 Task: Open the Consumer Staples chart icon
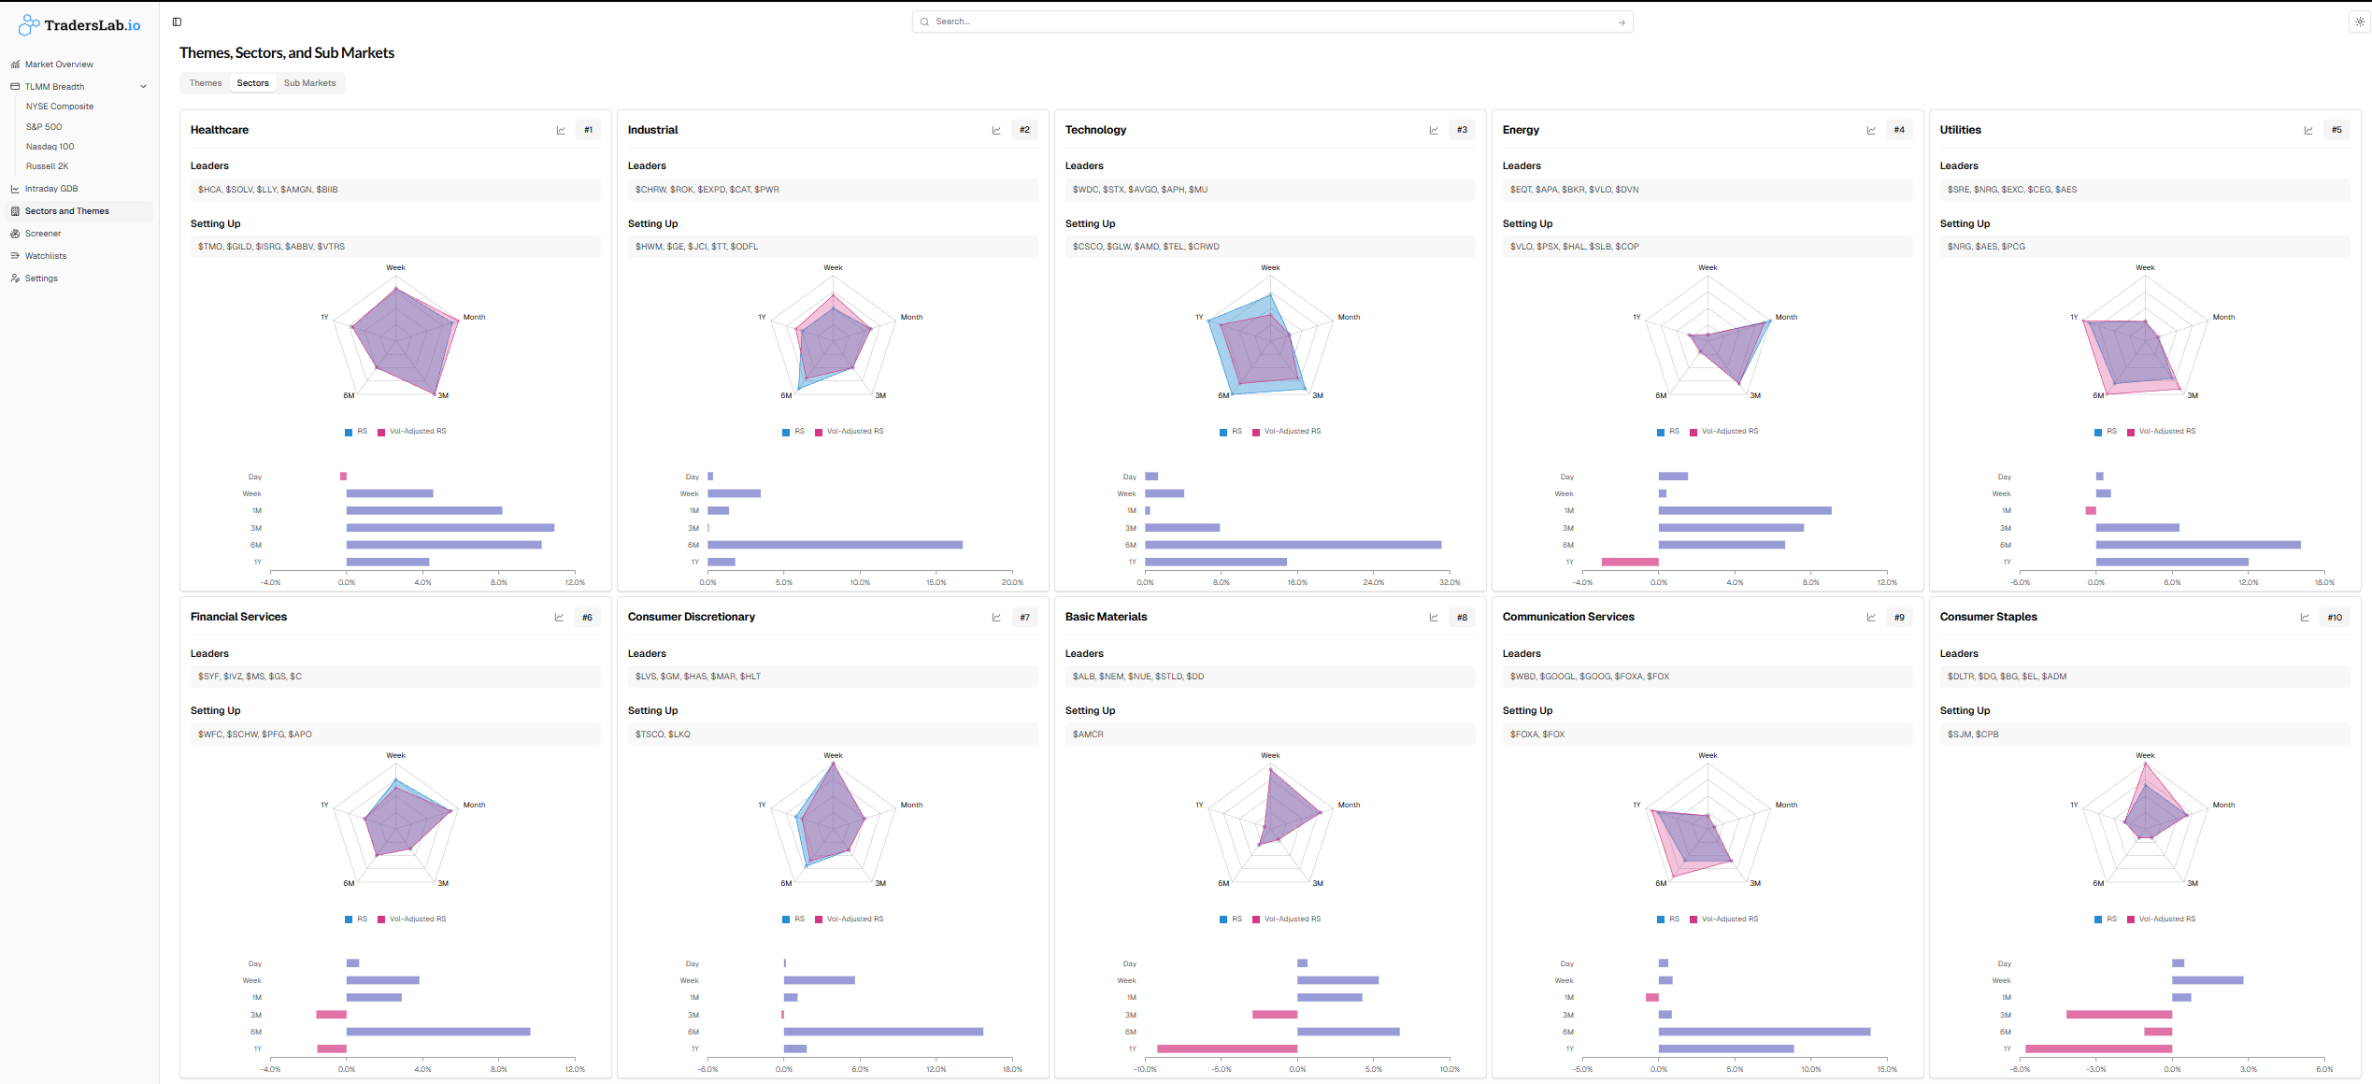click(x=2305, y=617)
